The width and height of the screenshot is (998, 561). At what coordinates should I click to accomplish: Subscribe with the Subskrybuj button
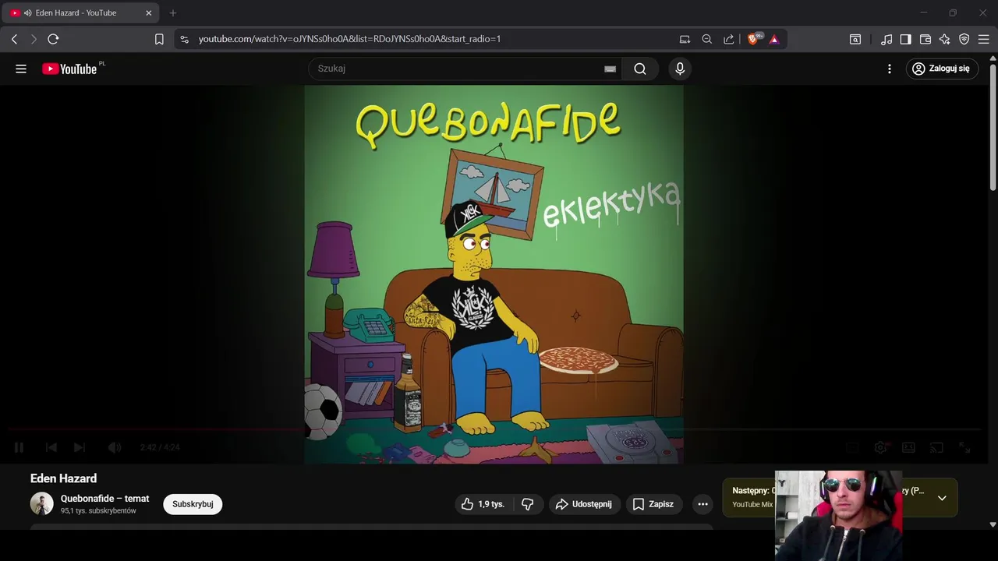tap(193, 504)
